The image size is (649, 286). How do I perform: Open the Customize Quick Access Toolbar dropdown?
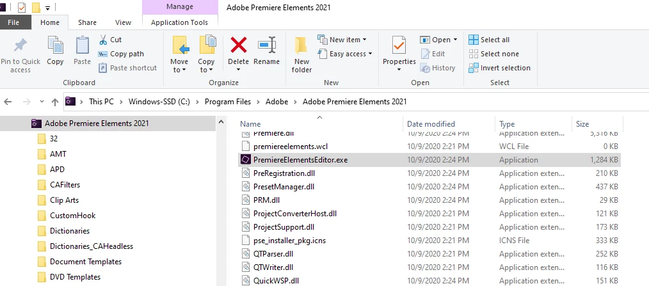pos(47,8)
